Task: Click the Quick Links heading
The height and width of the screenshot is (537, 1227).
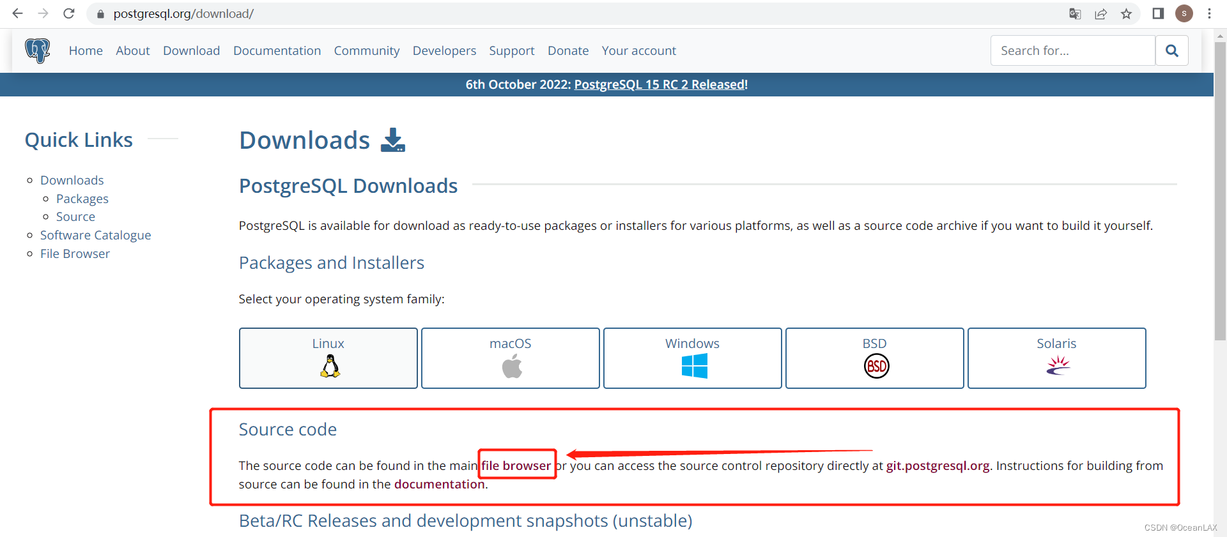Action: tap(79, 140)
